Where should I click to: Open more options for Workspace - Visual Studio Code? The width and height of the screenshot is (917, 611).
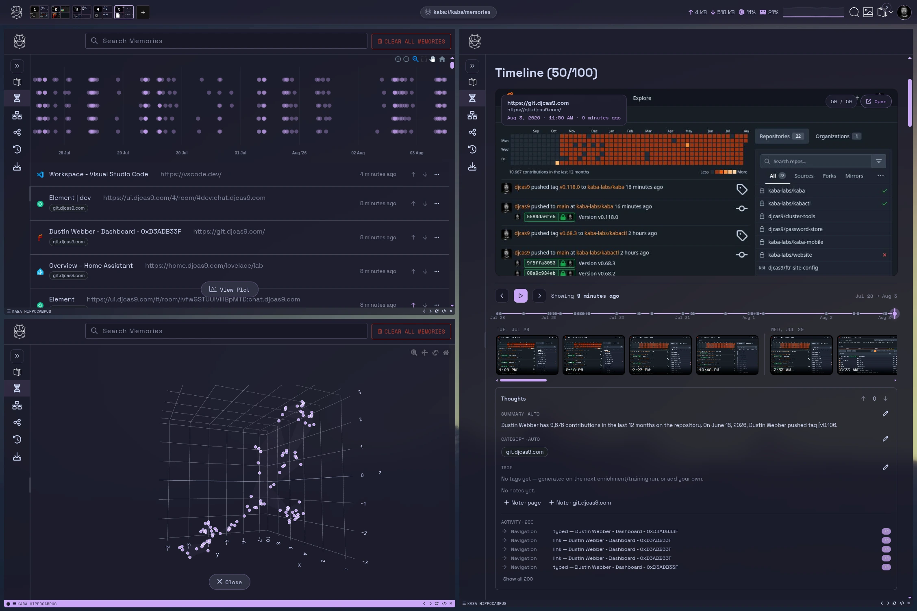click(437, 174)
